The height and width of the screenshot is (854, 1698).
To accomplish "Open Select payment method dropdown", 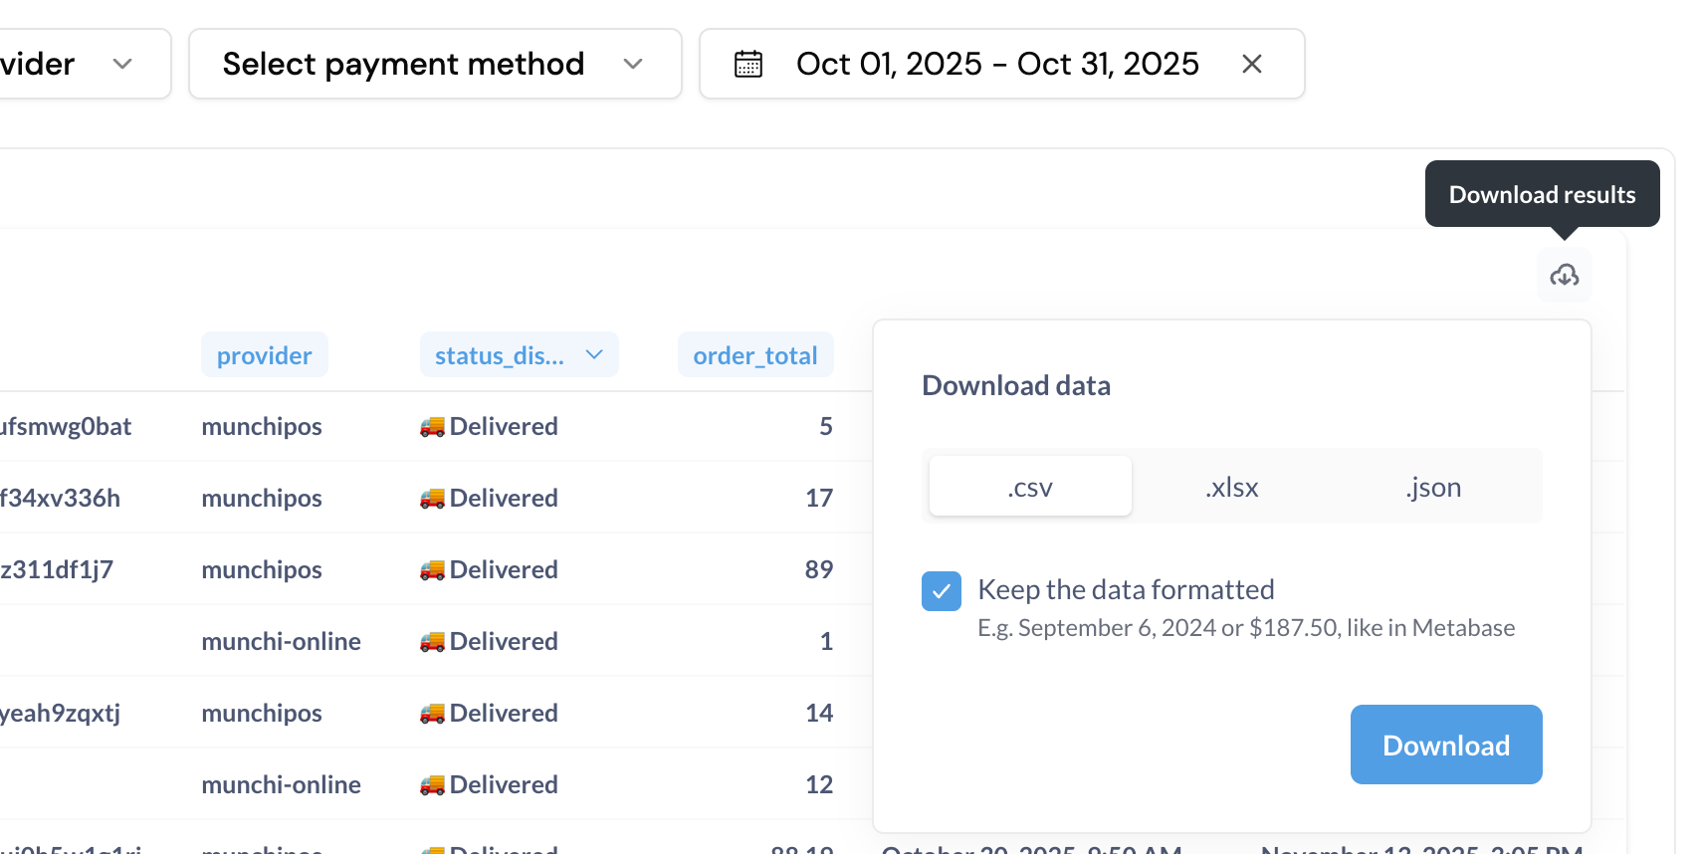I will point(435,64).
